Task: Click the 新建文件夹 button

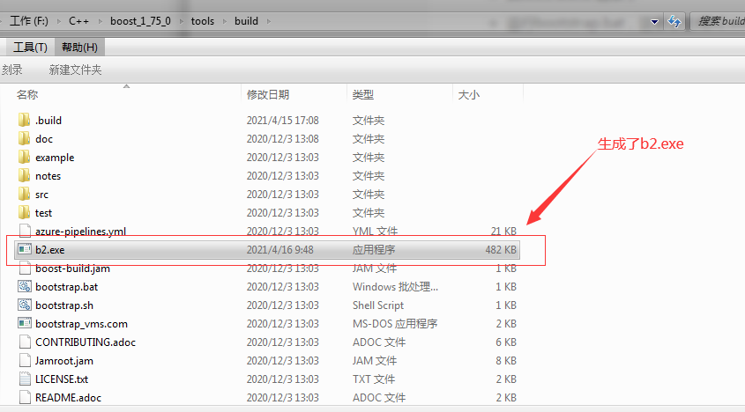Action: point(75,70)
